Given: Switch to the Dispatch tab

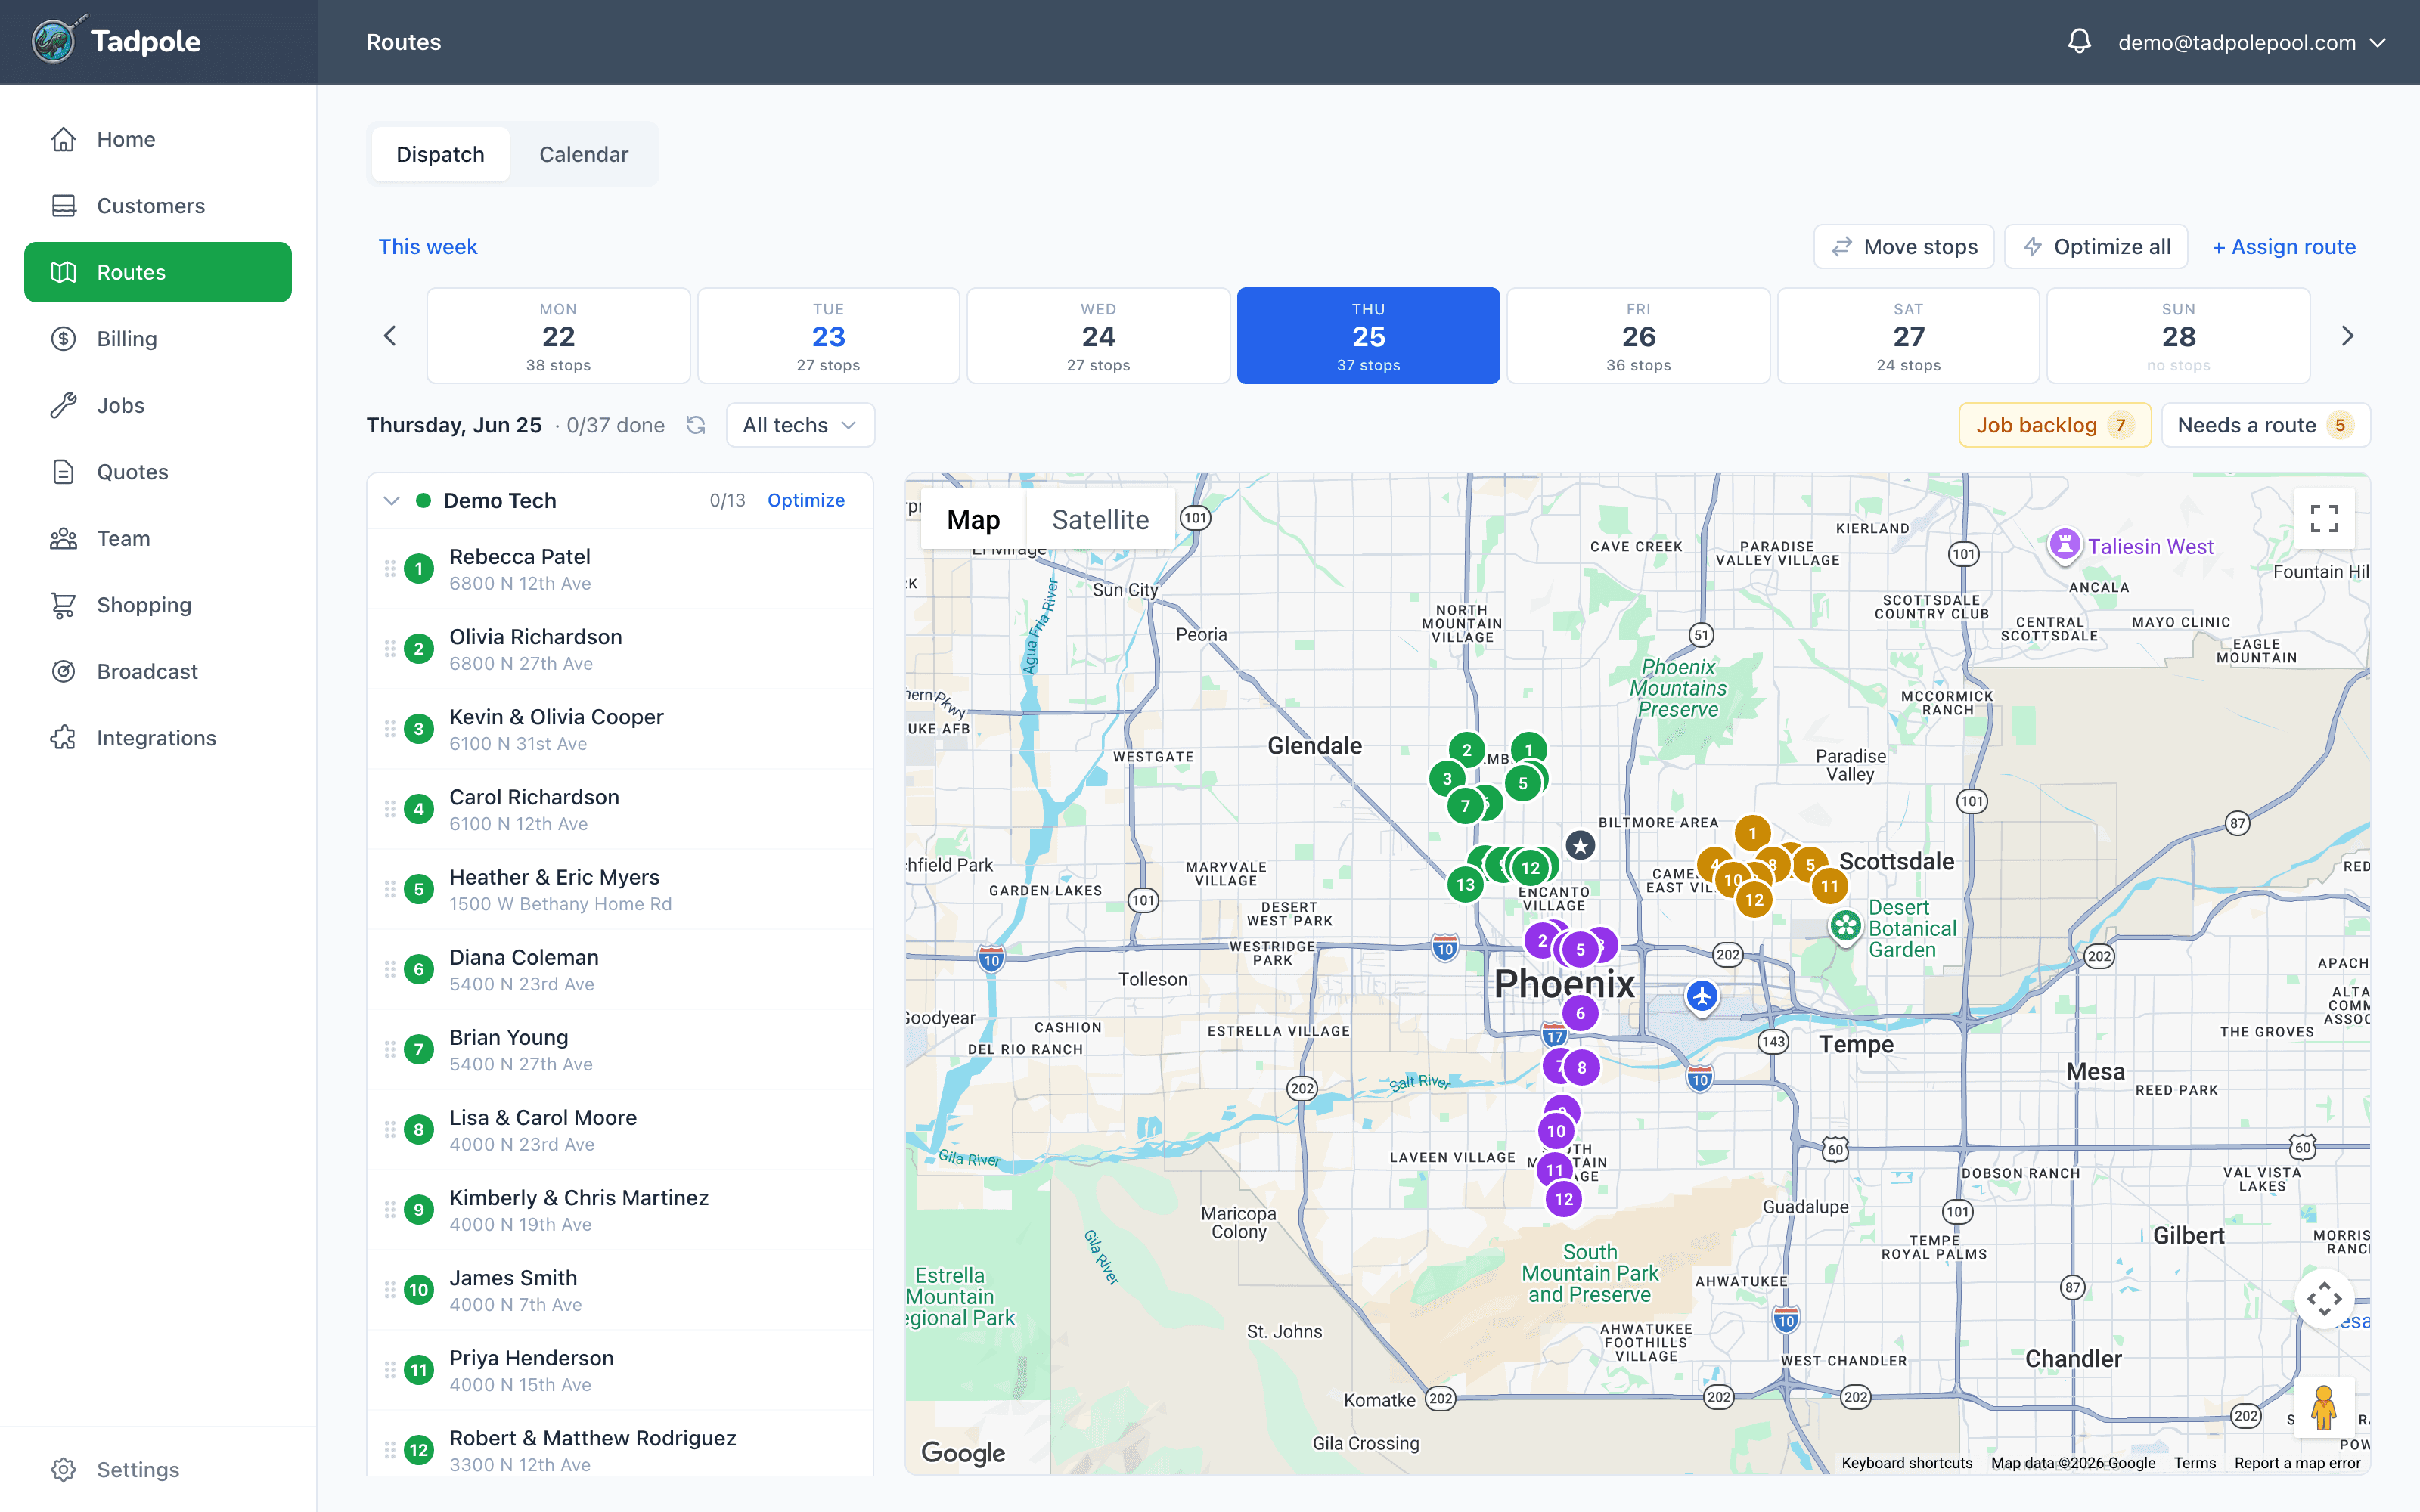Looking at the screenshot, I should click(440, 154).
